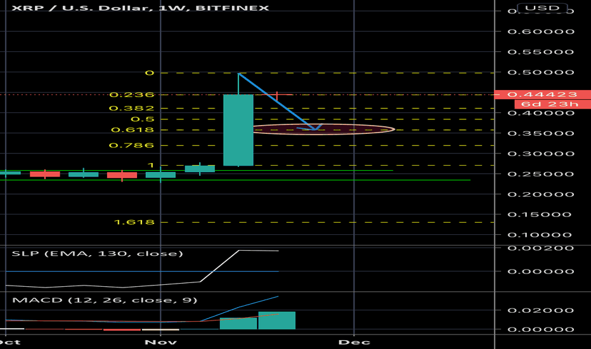Click the 0.25000 price axis label
The height and width of the screenshot is (349, 591).
pos(541,174)
